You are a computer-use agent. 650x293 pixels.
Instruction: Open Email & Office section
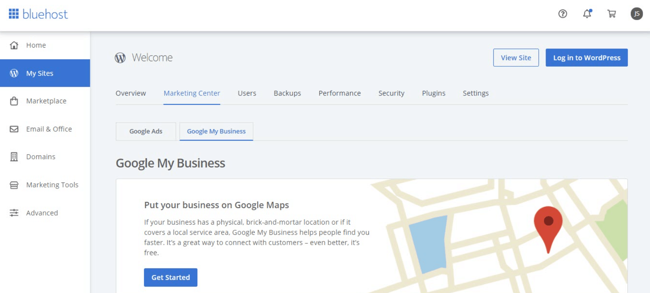[45, 129]
